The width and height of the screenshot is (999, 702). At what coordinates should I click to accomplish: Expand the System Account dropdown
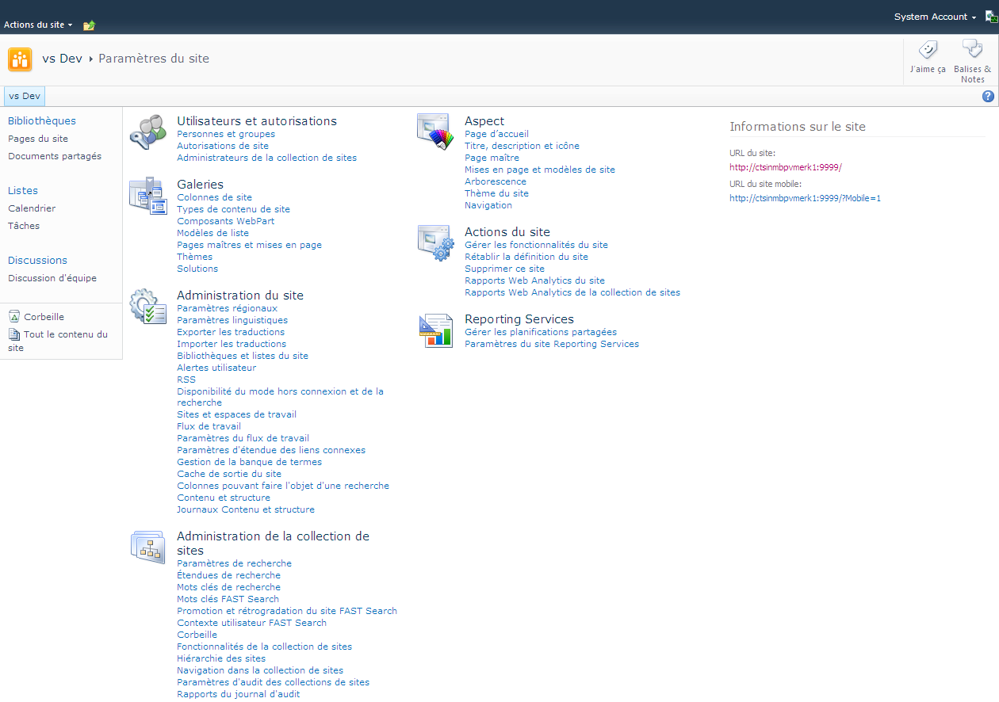click(935, 17)
